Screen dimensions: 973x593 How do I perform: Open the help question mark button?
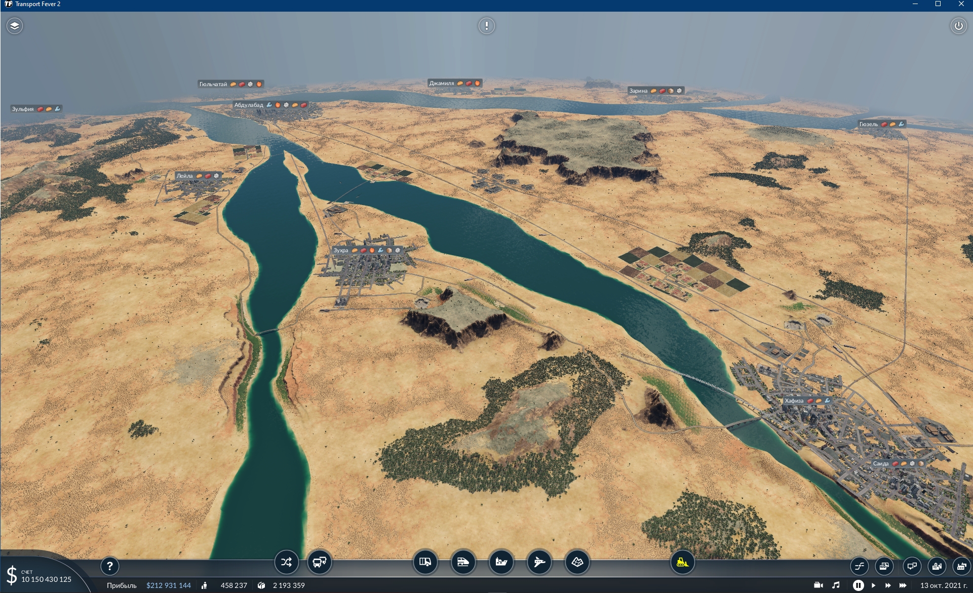pyautogui.click(x=109, y=566)
